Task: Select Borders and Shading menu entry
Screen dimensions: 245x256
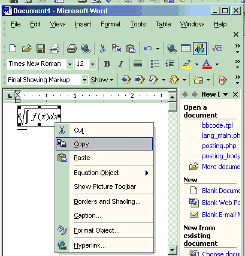Action: (x=104, y=201)
